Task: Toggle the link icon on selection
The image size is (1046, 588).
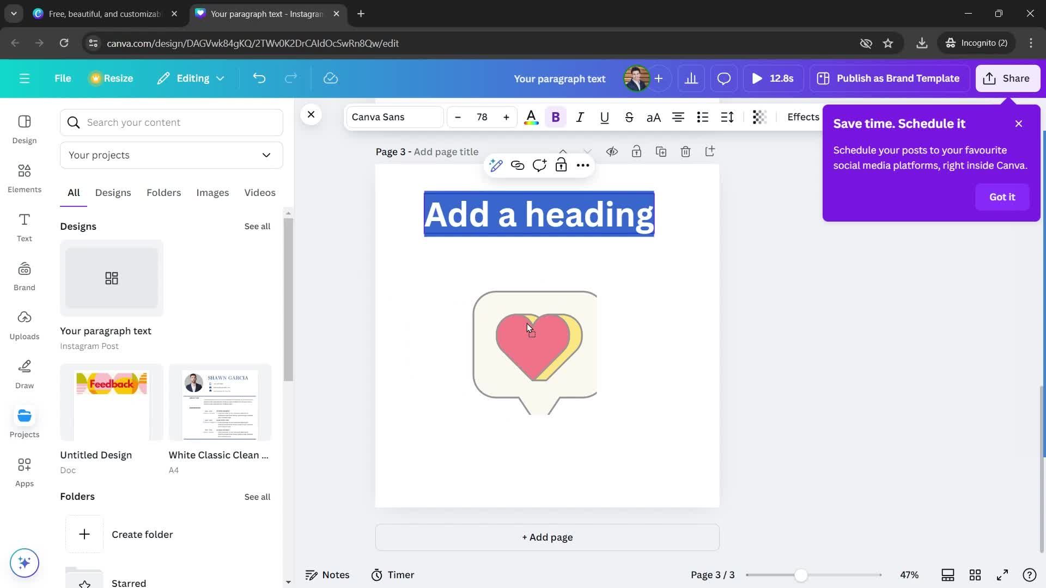Action: coord(518,165)
